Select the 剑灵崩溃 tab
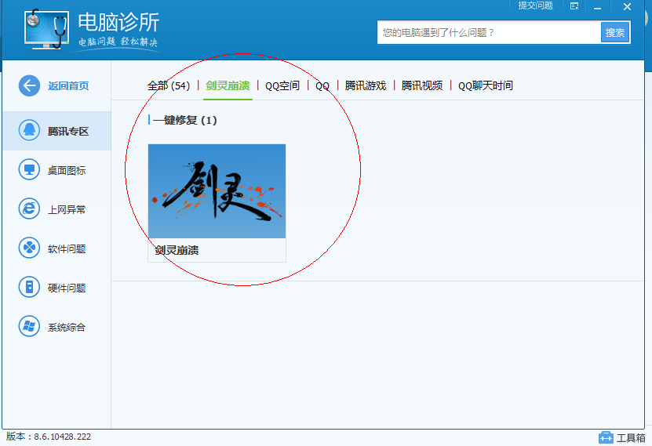Viewport: 652px width, 446px height. click(228, 85)
